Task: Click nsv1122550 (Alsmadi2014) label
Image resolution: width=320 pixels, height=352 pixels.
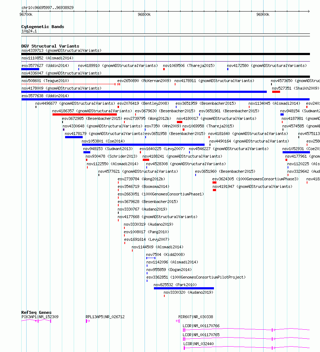Action: (x=113, y=164)
